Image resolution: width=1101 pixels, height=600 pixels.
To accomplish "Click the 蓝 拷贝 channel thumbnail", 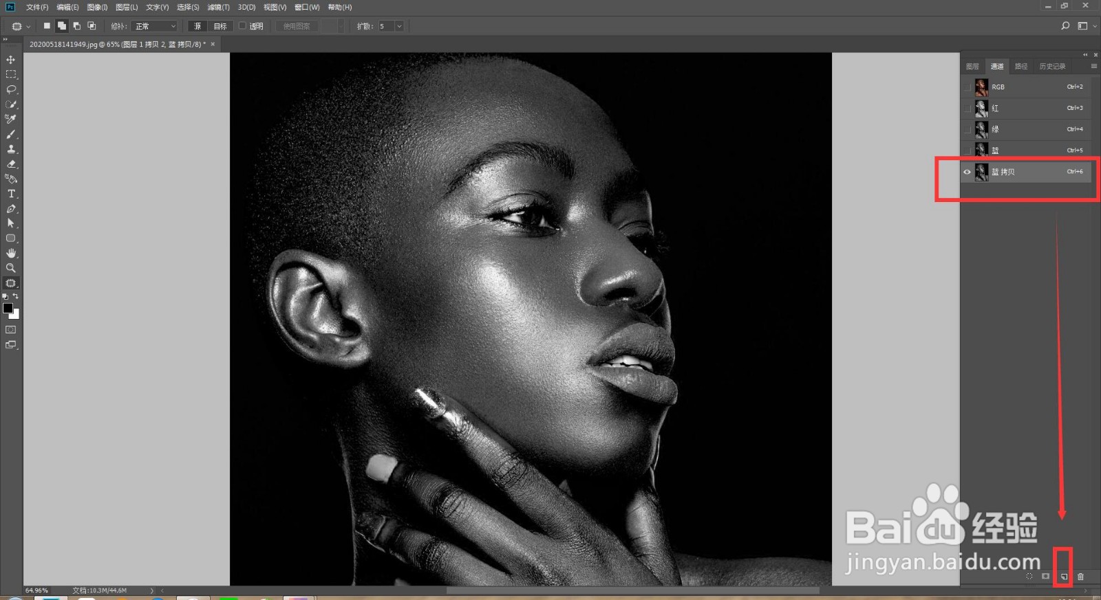I will pyautogui.click(x=981, y=172).
